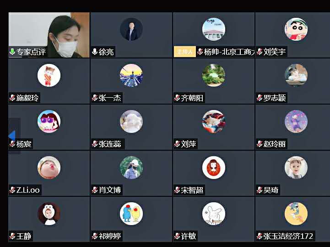Click 王静's penguin costume avatar
Viewport: 330px width, 247px height.
pyautogui.click(x=49, y=214)
